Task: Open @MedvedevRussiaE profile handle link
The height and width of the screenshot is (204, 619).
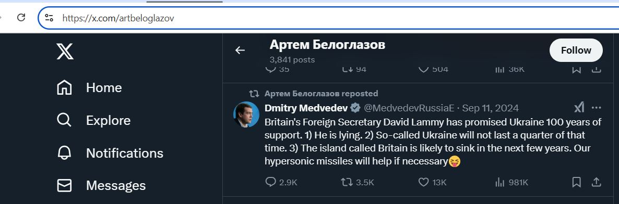Action: pos(409,108)
